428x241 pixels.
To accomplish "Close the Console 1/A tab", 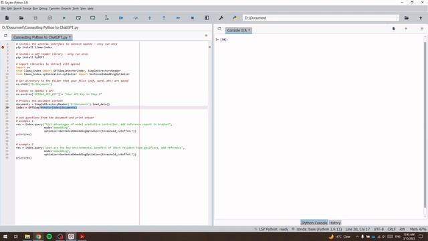I will click(249, 30).
